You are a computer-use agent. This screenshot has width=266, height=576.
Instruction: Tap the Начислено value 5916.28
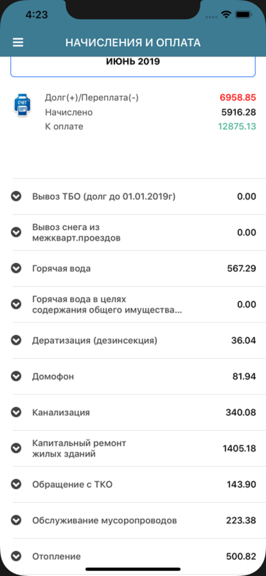click(x=238, y=112)
